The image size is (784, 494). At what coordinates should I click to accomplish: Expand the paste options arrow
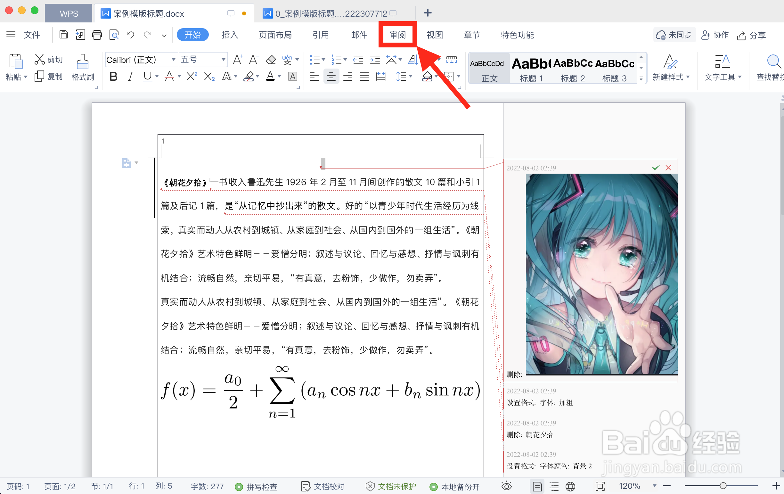coord(25,77)
